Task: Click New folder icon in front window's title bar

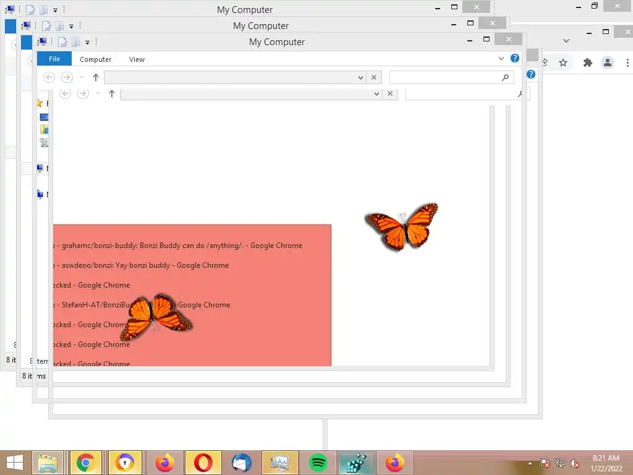Action: pos(76,42)
